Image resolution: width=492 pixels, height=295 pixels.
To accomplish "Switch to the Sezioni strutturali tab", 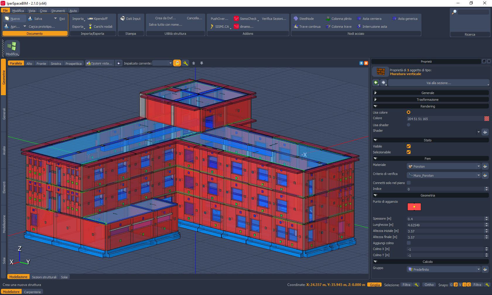I will (x=44, y=277).
